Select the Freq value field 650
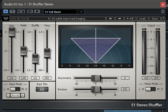The width and height of the screenshot is (168, 112). [x=47, y=78]
